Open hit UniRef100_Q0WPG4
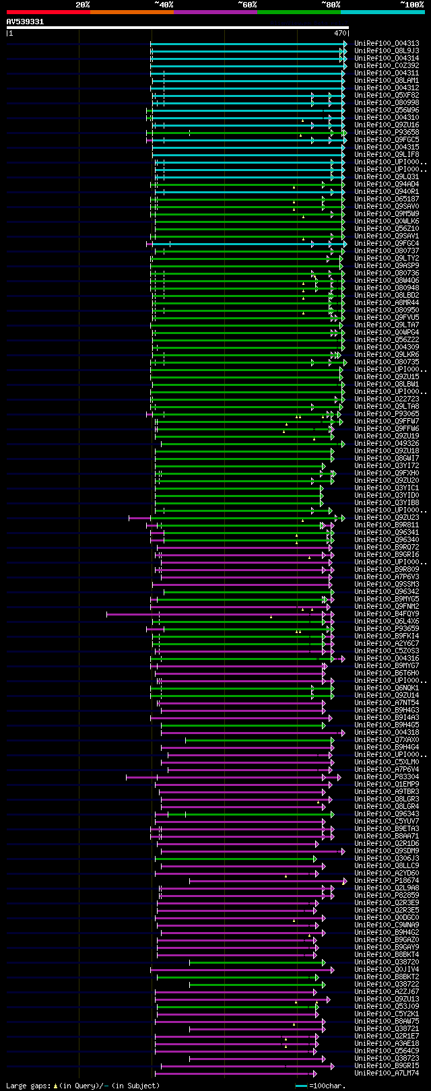The width and height of the screenshot is (431, 1091). click(387, 333)
